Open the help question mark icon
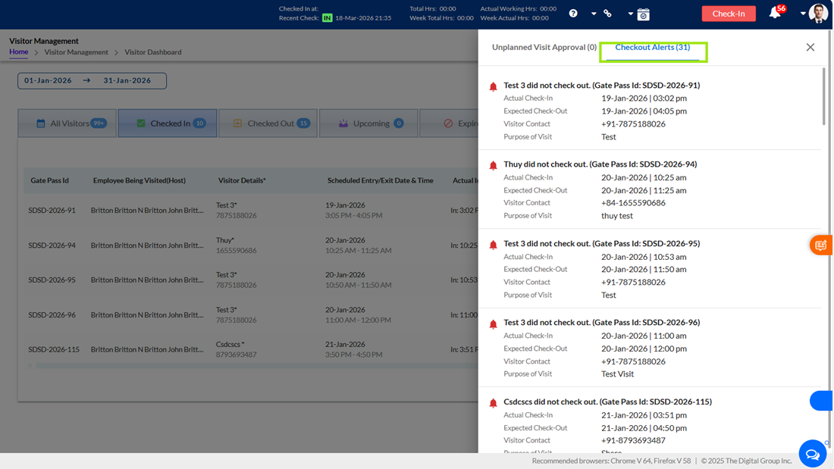Image resolution: width=834 pixels, height=469 pixels. (x=573, y=14)
